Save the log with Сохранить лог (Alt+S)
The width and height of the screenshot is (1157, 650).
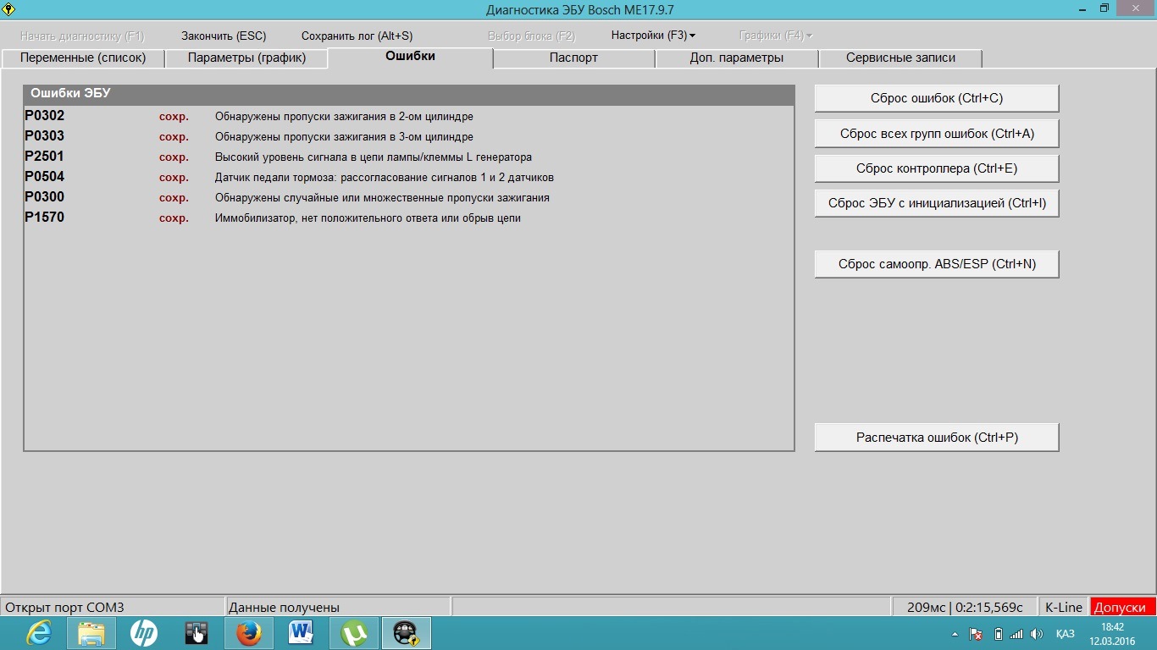click(357, 36)
